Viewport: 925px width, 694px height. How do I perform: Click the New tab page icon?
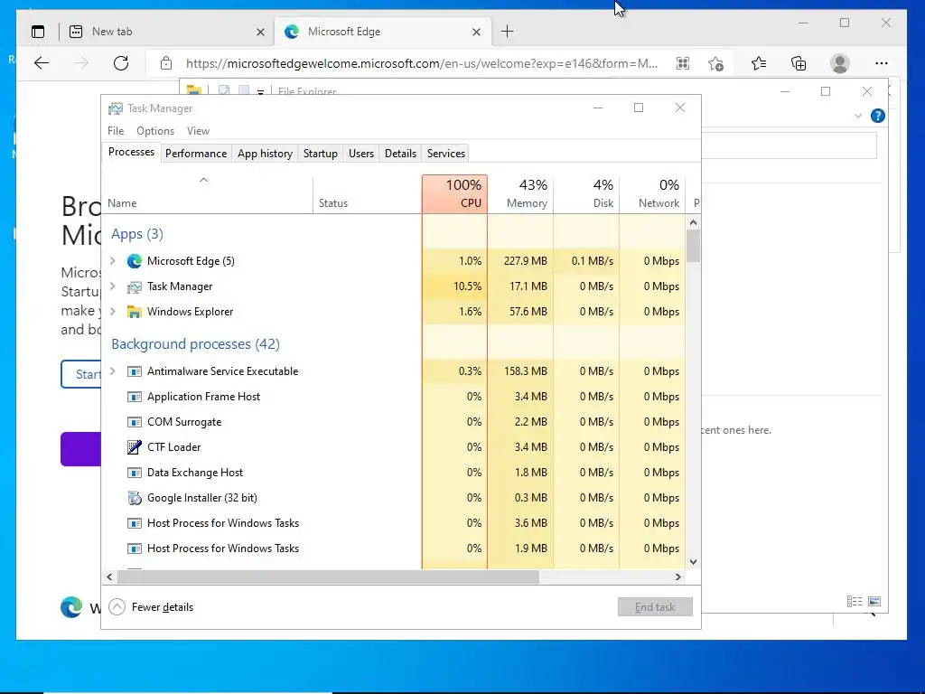pos(76,32)
